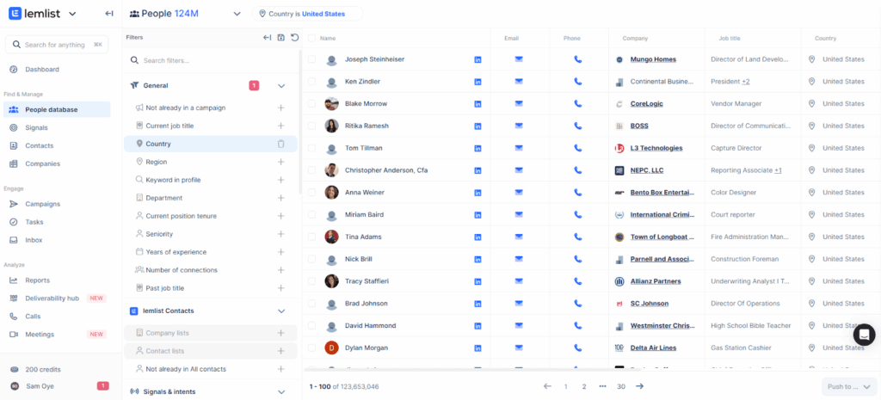The width and height of the screenshot is (881, 400).
Task: Click the 200 credits indicator
Action: pyautogui.click(x=43, y=370)
